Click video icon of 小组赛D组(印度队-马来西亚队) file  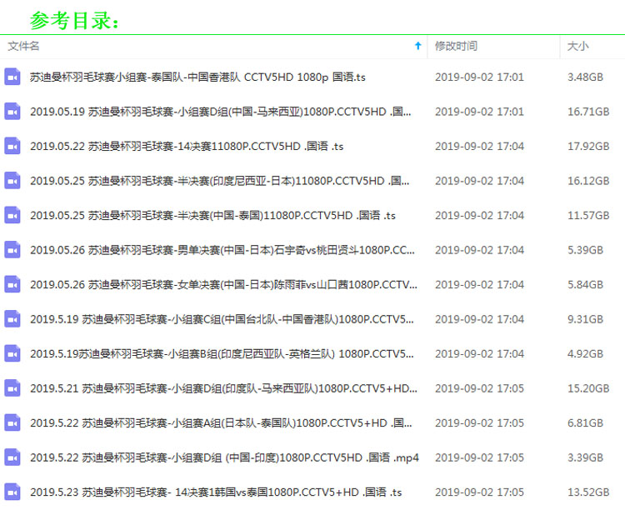point(12,387)
